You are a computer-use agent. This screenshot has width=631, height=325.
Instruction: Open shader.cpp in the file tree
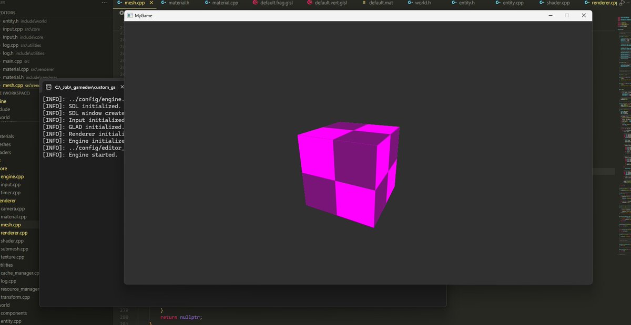(x=13, y=240)
